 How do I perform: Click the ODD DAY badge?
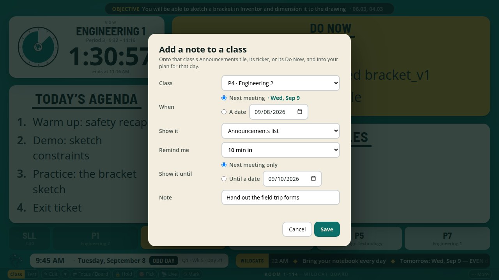163,261
